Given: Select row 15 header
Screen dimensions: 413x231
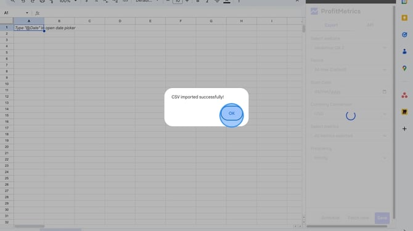Looking at the screenshot, I should pyautogui.click(x=7, y=116).
